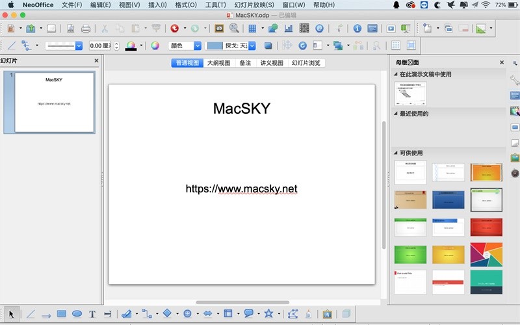
Task: Open the Gallery icon in the right sidebar
Action: (x=515, y=158)
